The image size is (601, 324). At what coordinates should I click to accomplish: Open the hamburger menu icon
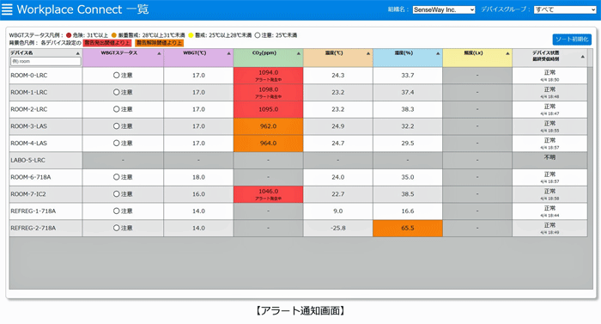[7, 9]
